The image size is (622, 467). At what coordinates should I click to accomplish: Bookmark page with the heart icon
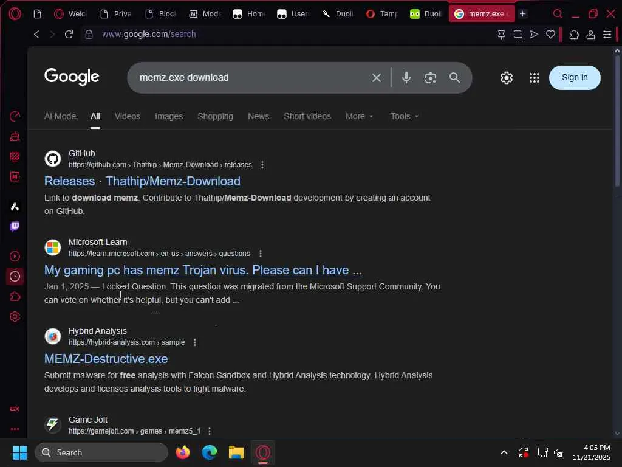click(550, 35)
